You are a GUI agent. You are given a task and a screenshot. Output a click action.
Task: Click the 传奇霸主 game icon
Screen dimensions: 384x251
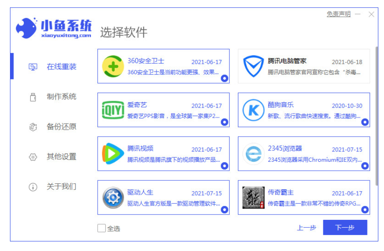(x=253, y=198)
